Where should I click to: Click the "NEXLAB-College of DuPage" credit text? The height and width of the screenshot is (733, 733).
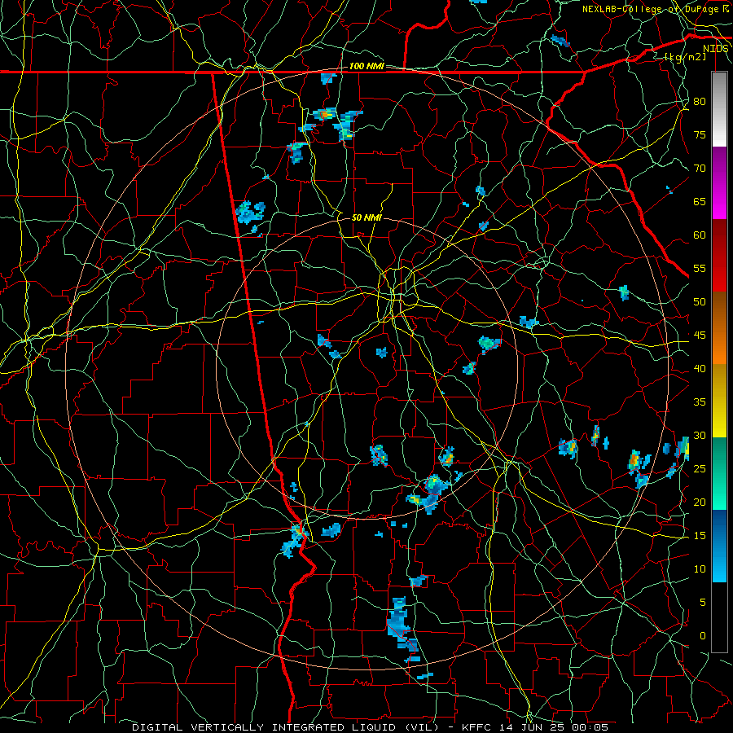click(652, 9)
